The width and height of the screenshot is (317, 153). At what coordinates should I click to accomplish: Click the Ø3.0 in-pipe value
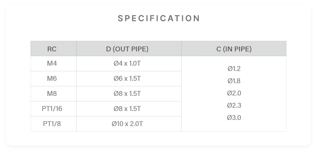point(234,118)
